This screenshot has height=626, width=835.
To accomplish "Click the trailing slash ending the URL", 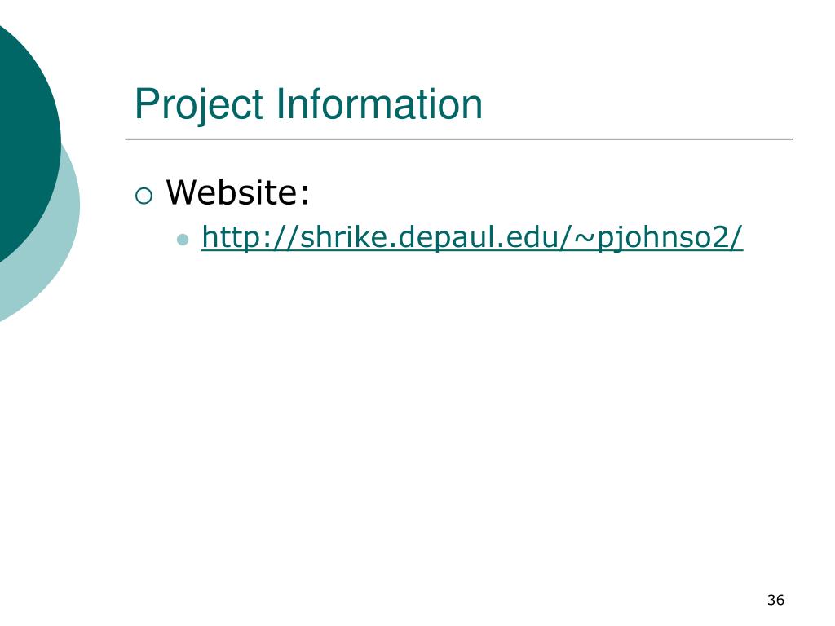I will [x=736, y=237].
